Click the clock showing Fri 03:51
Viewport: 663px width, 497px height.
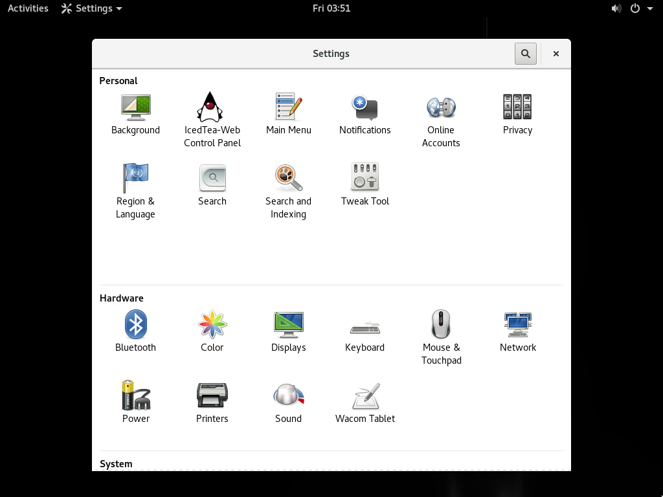[x=331, y=8]
